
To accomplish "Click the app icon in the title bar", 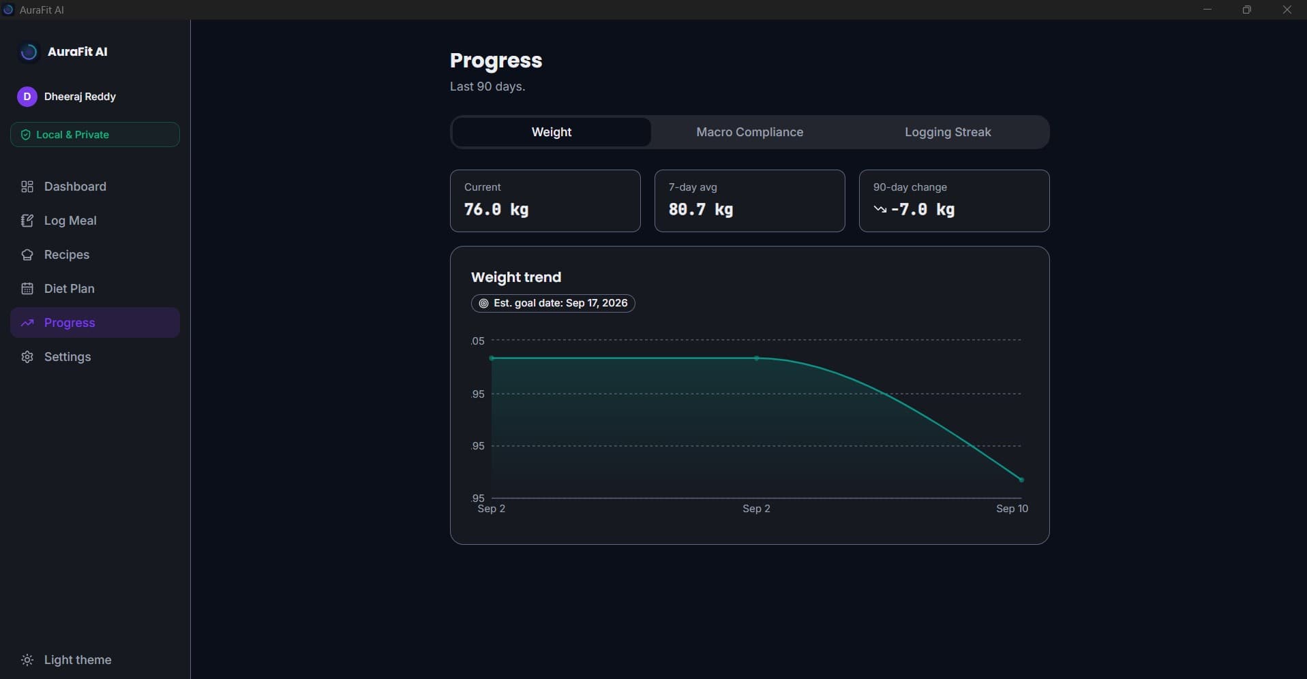I will pyautogui.click(x=8, y=10).
